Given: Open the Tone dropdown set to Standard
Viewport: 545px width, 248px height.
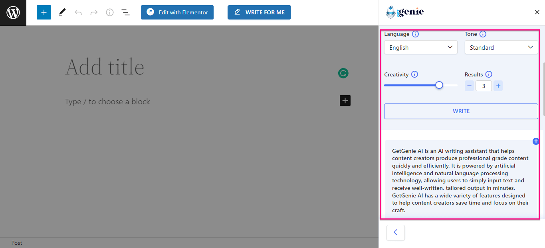Looking at the screenshot, I should pos(501,47).
